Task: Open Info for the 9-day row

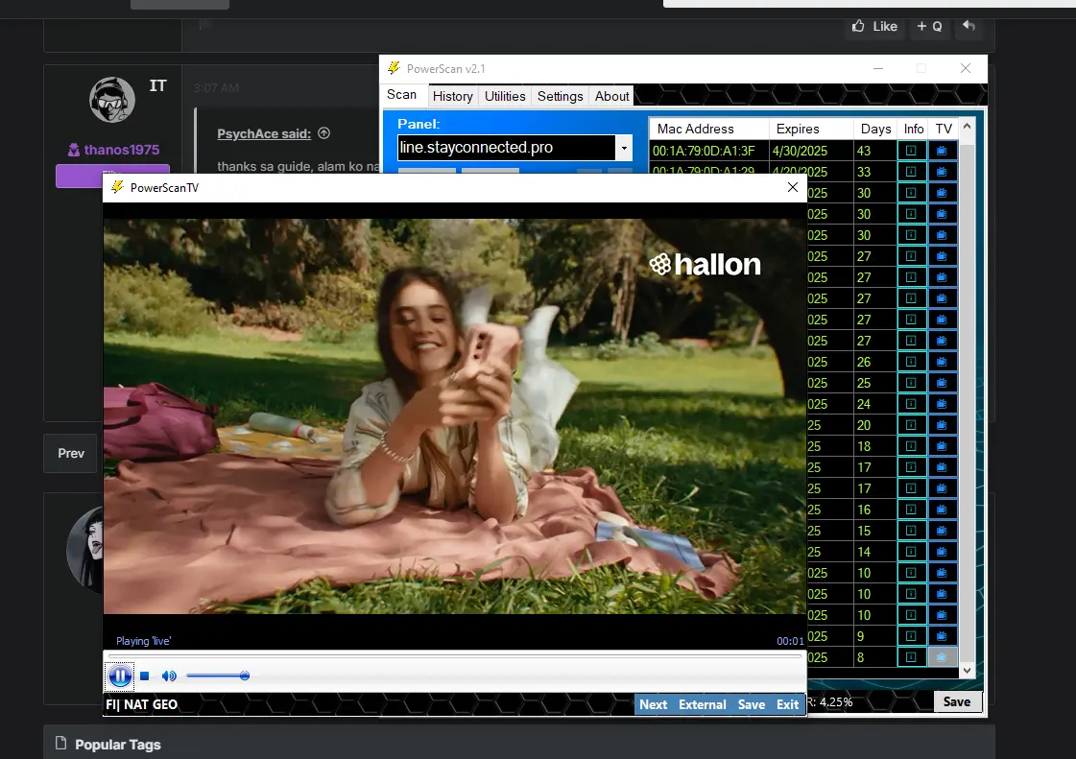Action: tap(911, 636)
